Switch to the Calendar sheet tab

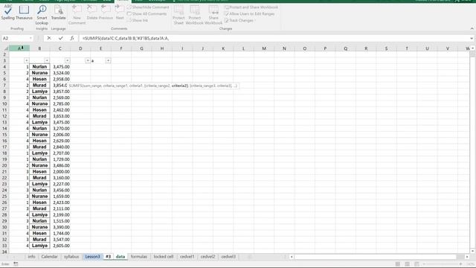point(49,256)
